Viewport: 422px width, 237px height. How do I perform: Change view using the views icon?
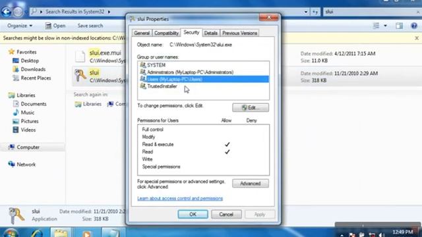[376, 26]
